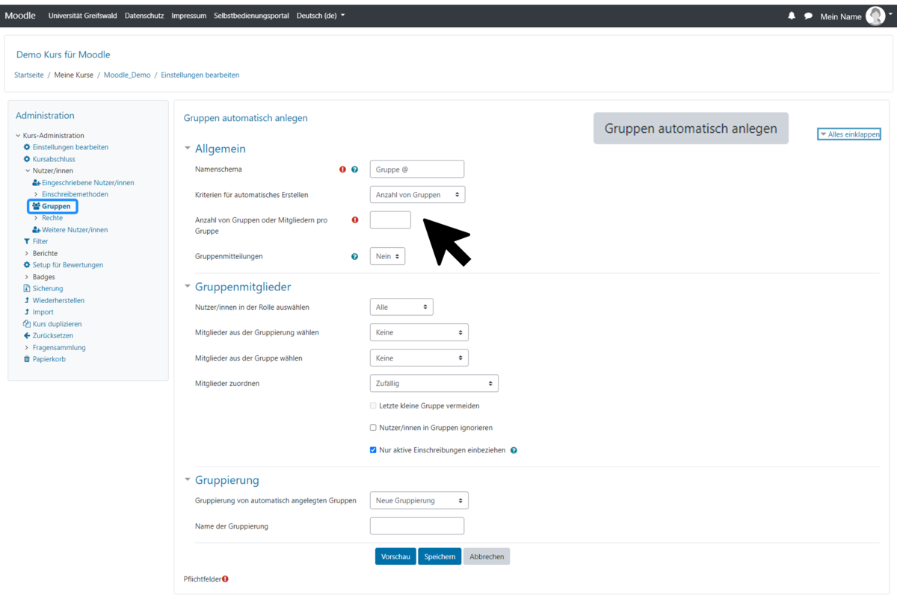Open Papierkorb in the administration sidebar

[x=48, y=359]
